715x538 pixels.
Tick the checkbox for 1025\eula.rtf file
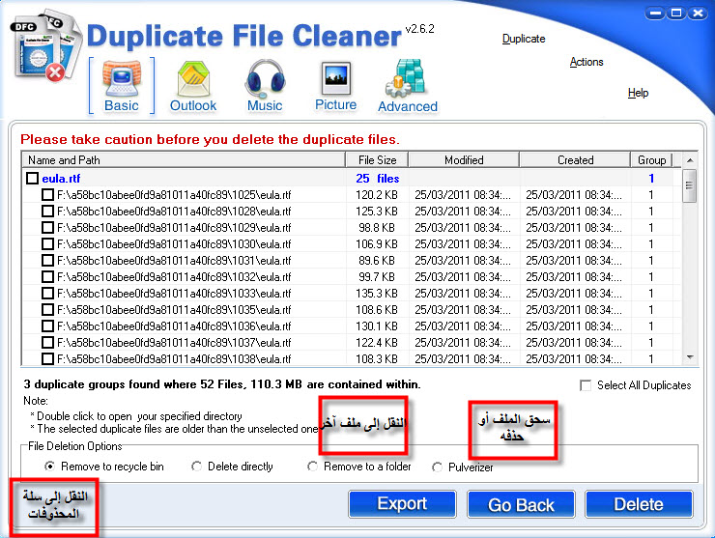point(47,195)
